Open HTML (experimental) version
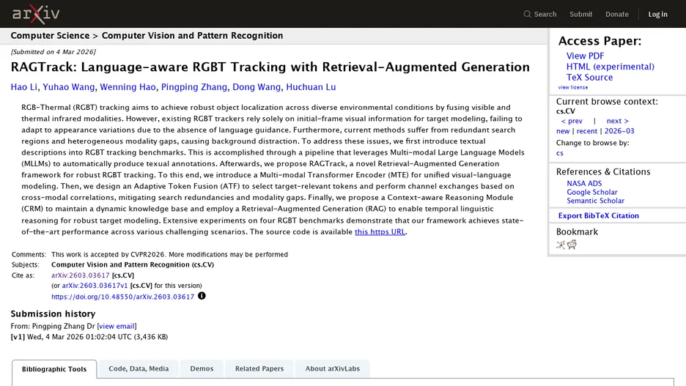 pos(611,67)
